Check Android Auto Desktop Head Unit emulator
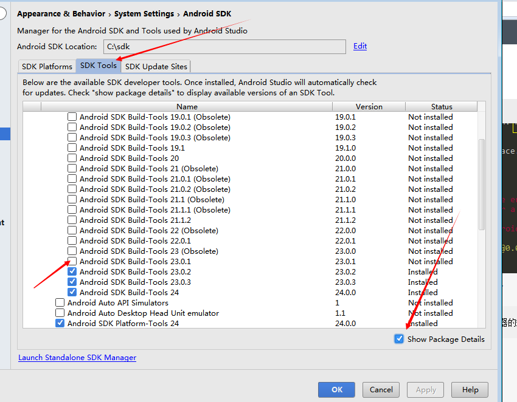 [60, 313]
